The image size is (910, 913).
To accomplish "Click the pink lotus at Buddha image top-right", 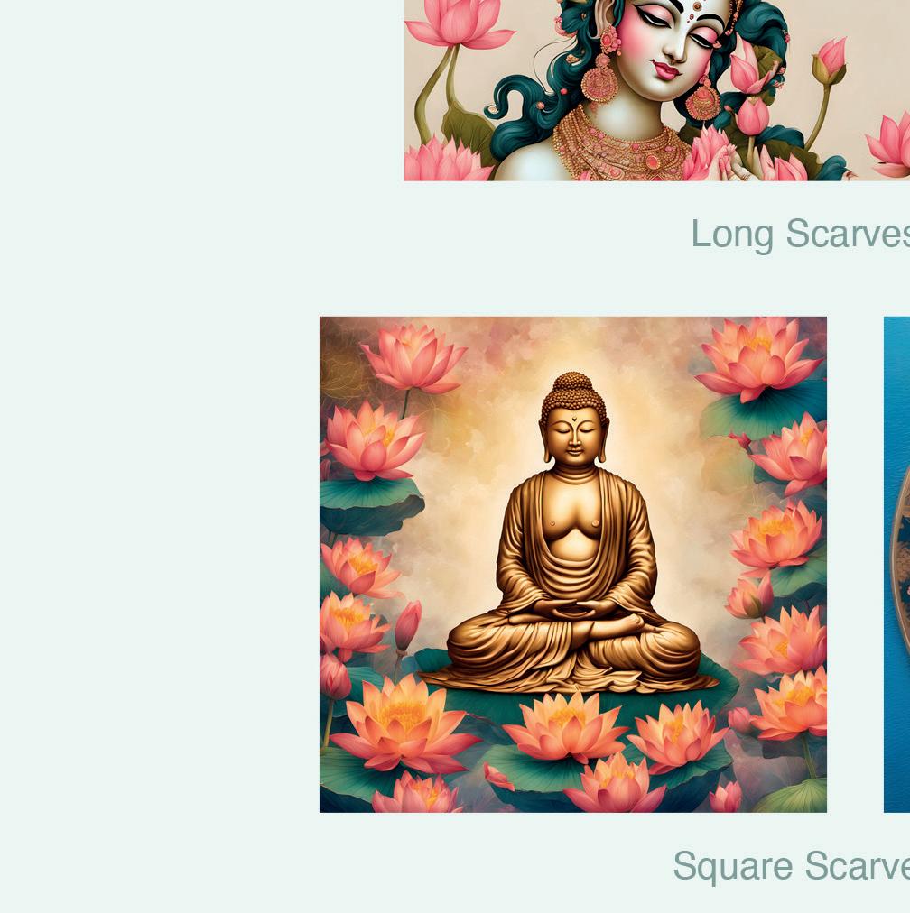I will point(757,358).
